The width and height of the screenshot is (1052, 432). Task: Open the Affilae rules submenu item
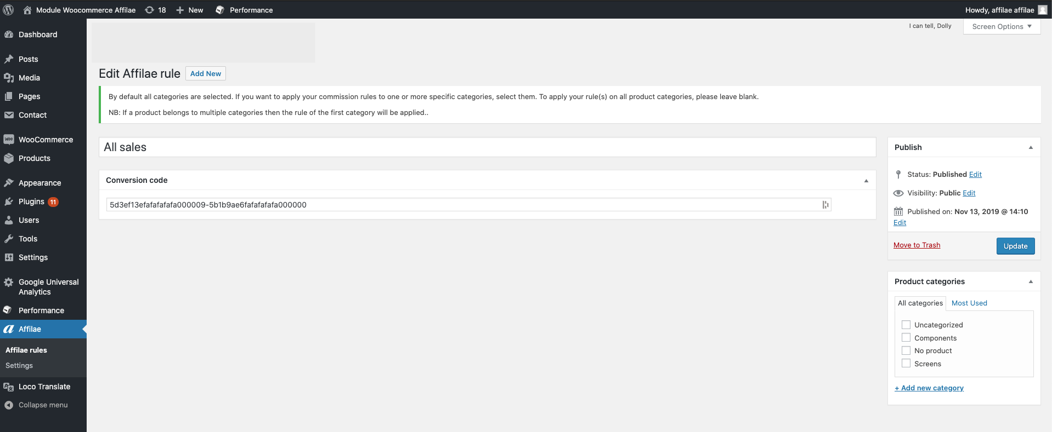26,350
